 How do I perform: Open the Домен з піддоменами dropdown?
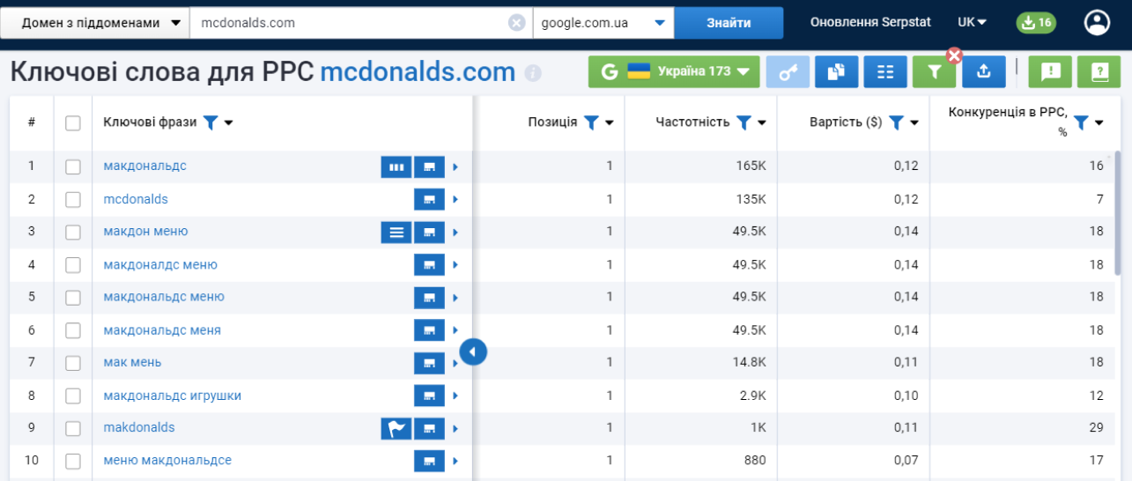95,23
